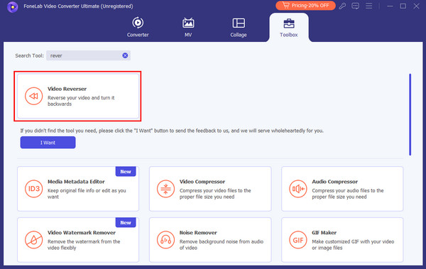Click the register key icon
The image size is (426, 269).
(x=342, y=6)
